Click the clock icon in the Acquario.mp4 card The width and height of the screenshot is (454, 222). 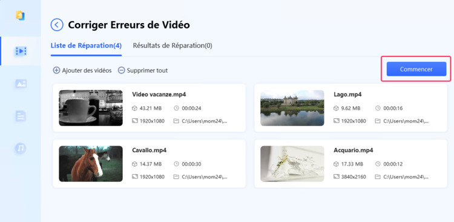[378, 164]
